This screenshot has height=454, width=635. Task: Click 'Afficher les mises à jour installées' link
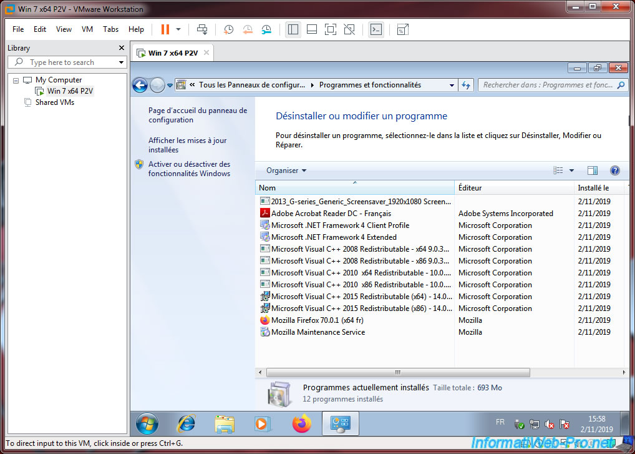[x=187, y=145]
